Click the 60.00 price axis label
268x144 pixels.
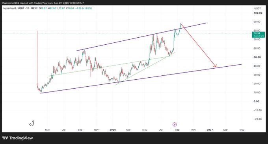point(257,48)
